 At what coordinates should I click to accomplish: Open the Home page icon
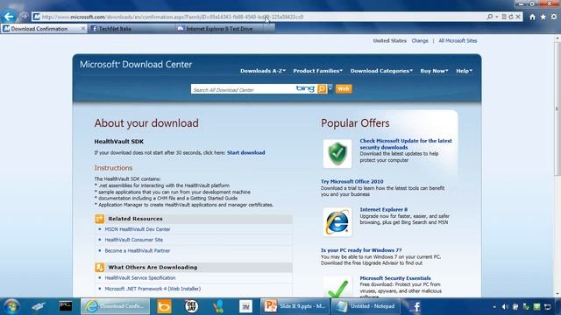tap(532, 17)
